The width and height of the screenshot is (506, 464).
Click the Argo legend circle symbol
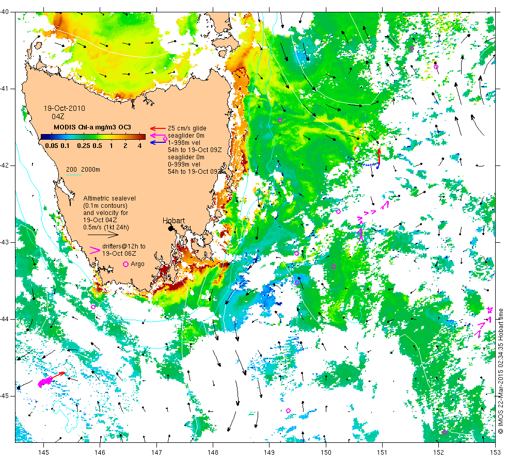pos(126,264)
